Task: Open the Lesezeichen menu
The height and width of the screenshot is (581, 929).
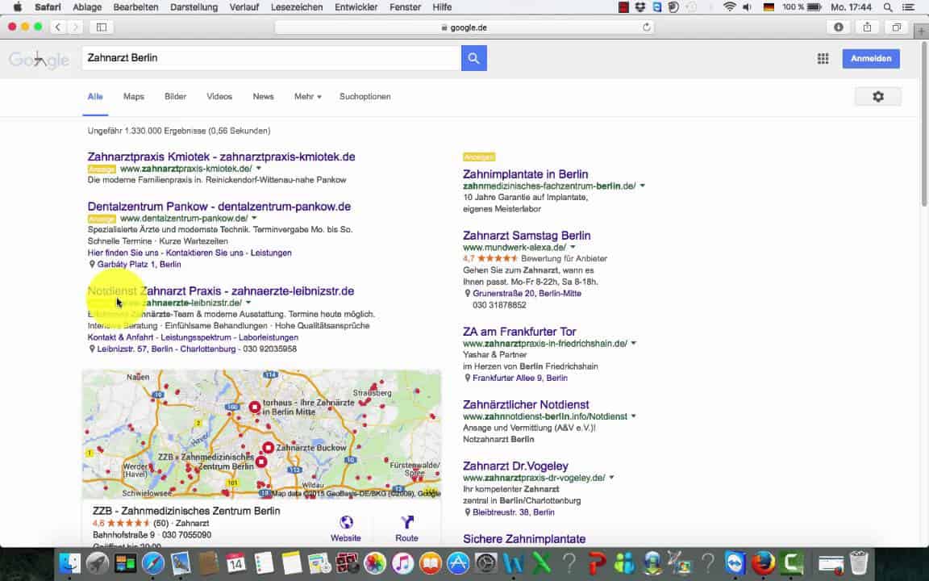Action: (x=297, y=7)
